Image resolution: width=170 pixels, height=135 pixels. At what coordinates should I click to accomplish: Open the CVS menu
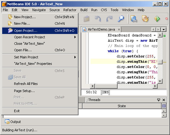click(104, 10)
